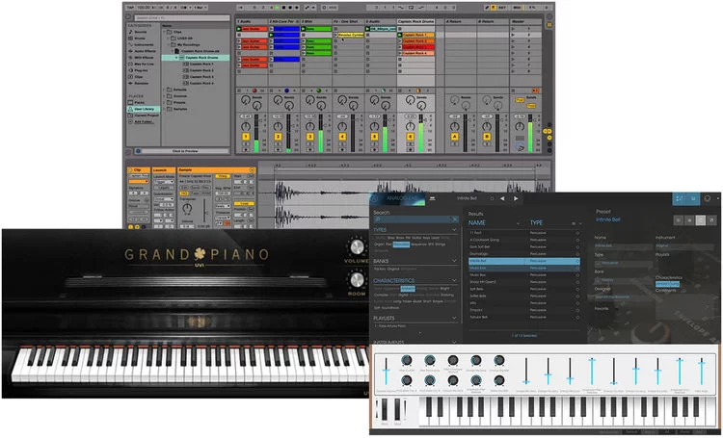Open Packs under Places in Ableton
Viewport: 723px width, 438px height.
[138, 102]
